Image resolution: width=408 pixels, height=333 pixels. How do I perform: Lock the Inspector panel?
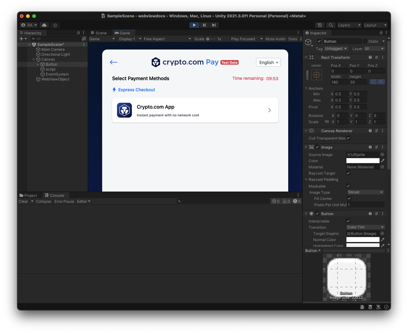pyautogui.click(x=381, y=32)
